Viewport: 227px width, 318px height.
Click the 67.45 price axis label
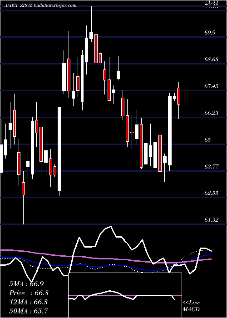212,86
